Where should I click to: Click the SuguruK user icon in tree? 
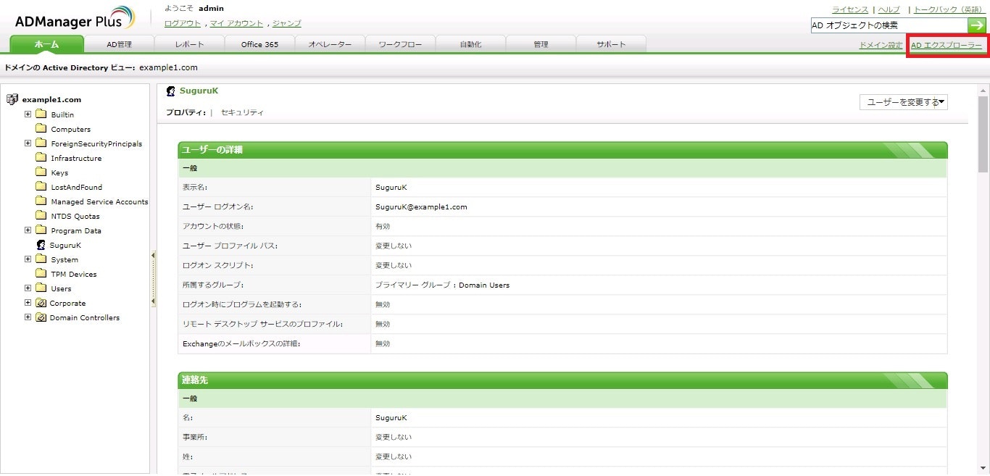(41, 245)
